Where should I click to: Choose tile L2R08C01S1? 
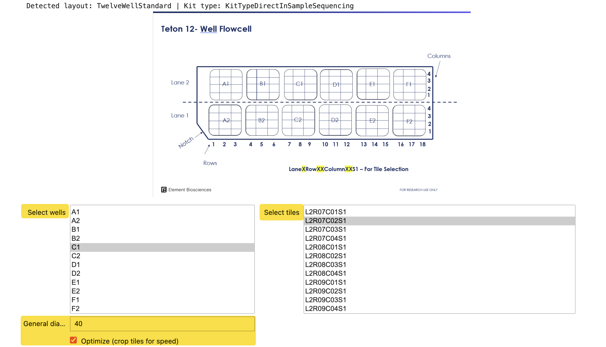click(x=439, y=247)
